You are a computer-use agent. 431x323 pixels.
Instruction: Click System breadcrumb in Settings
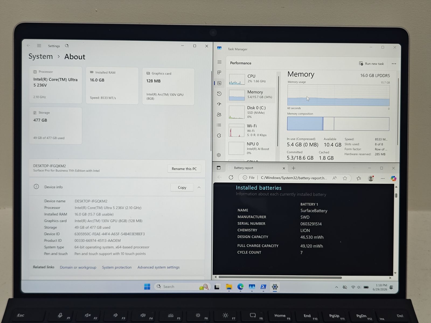pos(41,57)
